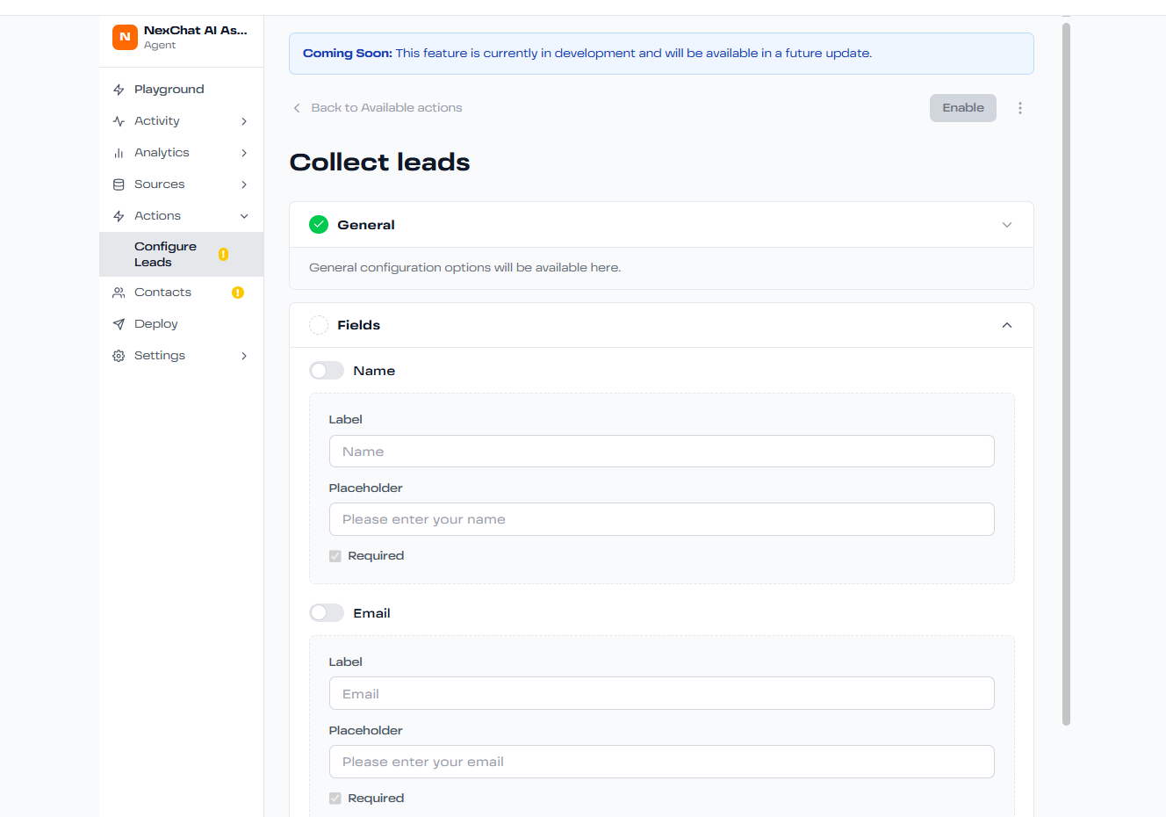The height and width of the screenshot is (817, 1166).
Task: Open the Contacts menu item
Action: click(162, 293)
